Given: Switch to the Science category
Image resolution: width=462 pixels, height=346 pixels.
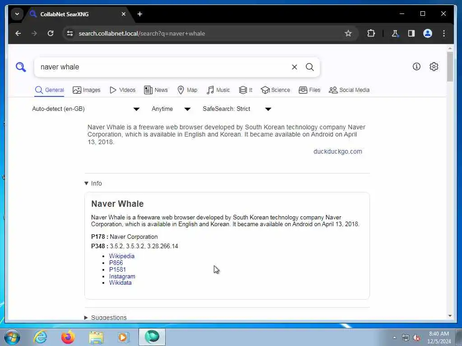Looking at the screenshot, I should click(275, 90).
